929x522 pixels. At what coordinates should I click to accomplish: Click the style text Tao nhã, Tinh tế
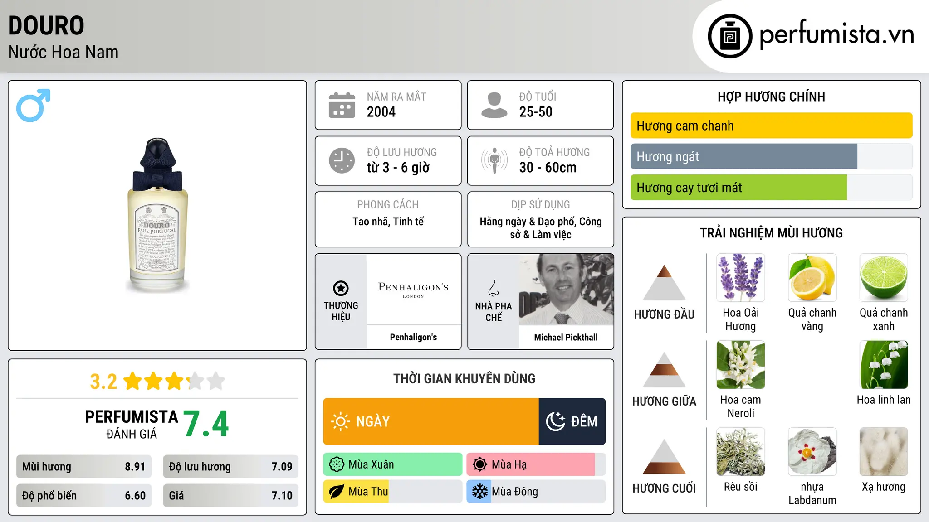(x=388, y=222)
